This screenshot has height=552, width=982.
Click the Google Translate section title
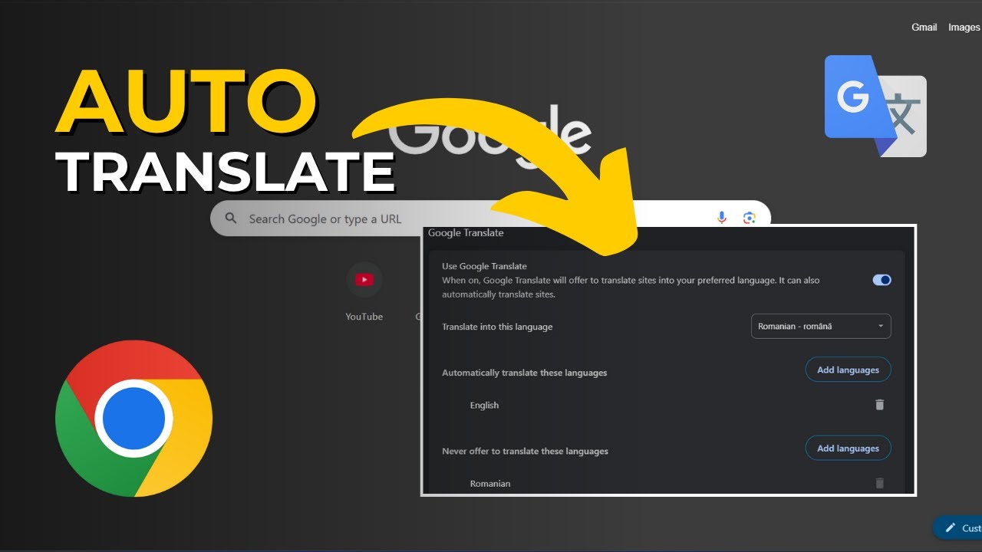466,232
